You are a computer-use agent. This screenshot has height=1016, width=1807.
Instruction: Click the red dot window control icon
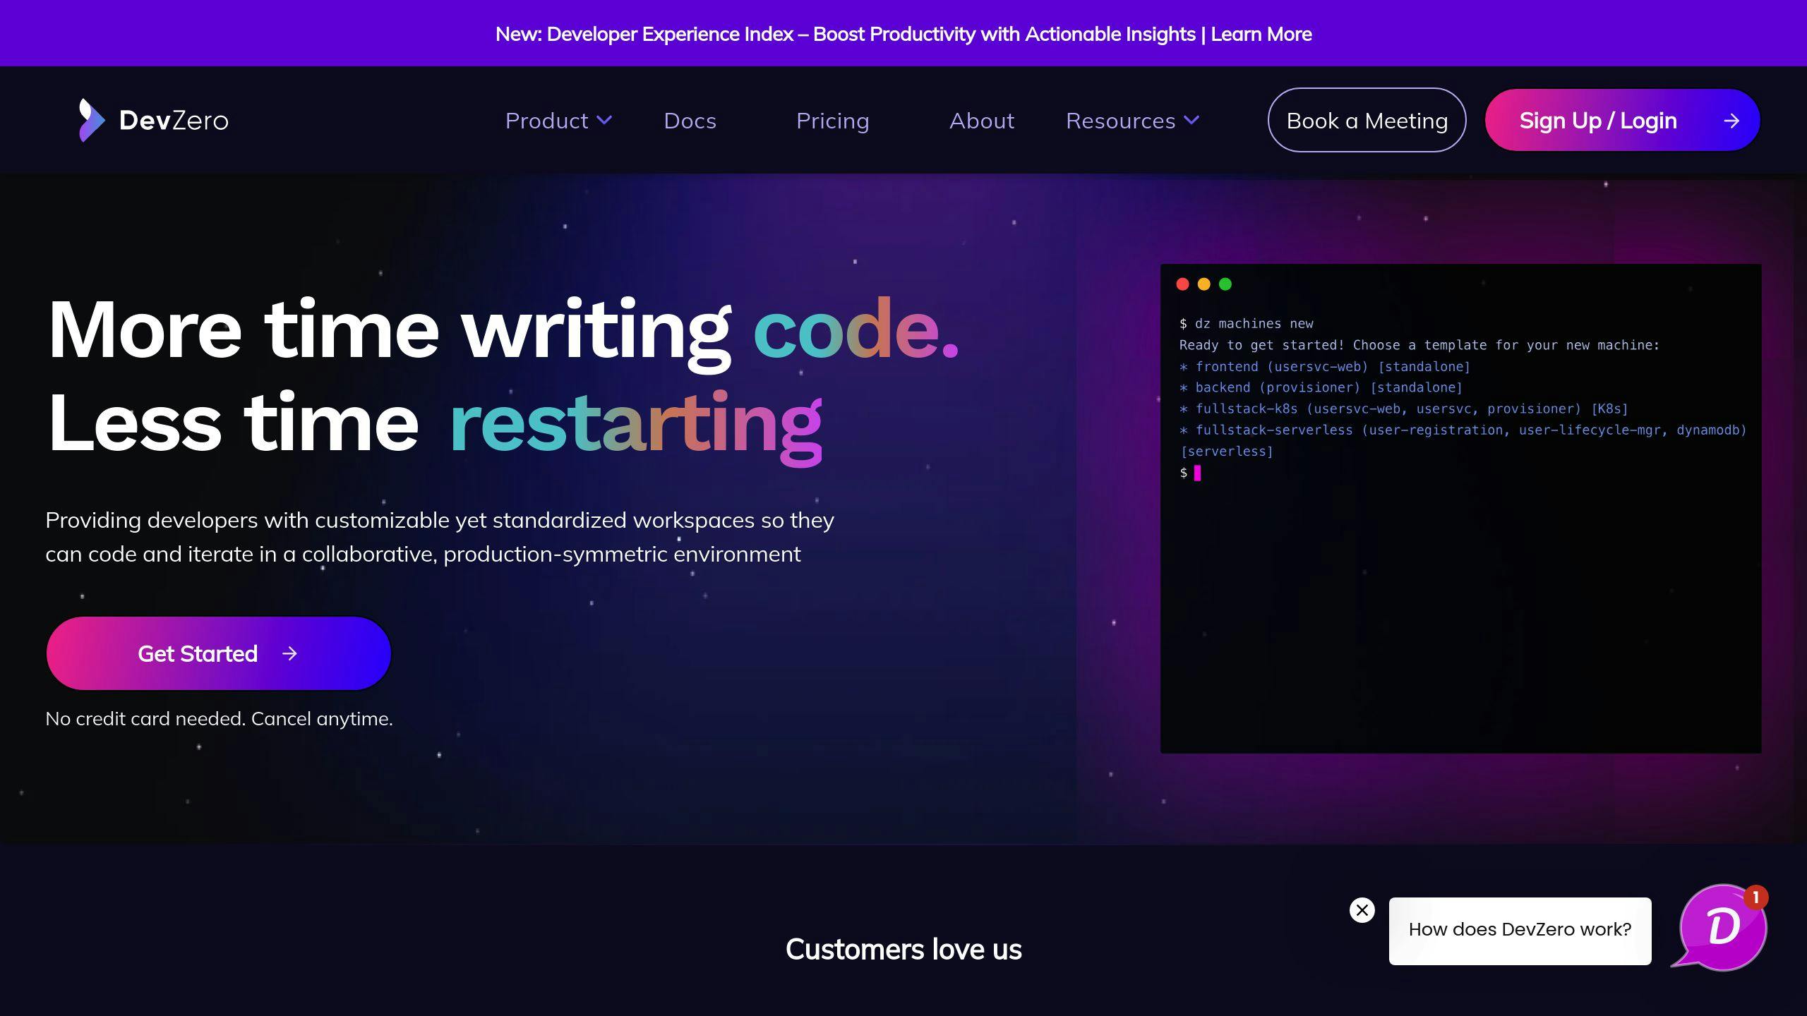point(1183,283)
